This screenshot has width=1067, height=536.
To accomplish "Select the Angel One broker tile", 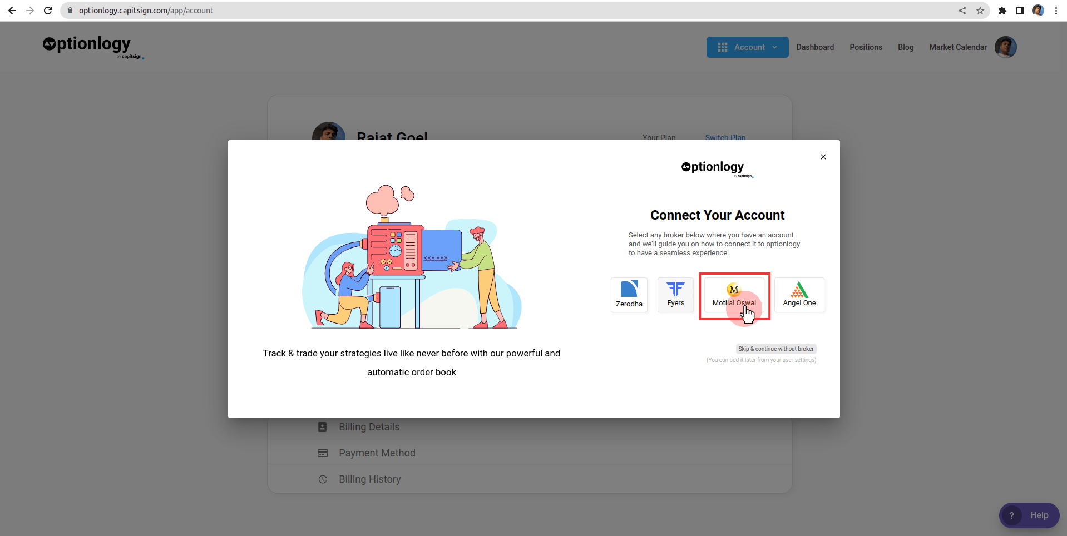I will [x=799, y=295].
